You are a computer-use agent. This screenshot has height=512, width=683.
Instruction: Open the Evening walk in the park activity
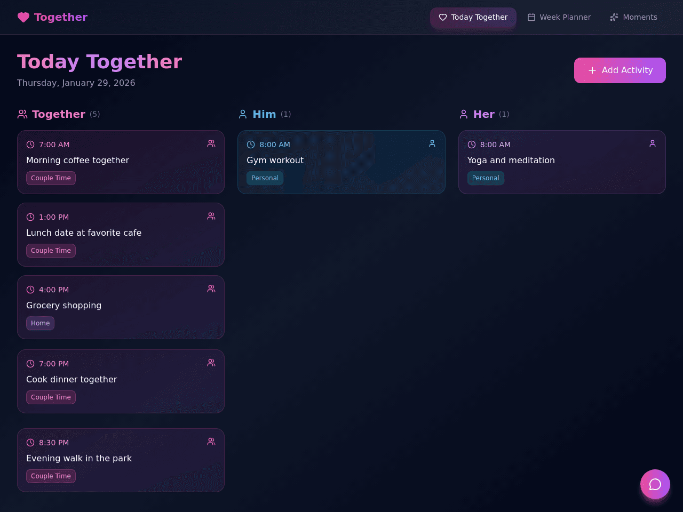click(x=121, y=460)
